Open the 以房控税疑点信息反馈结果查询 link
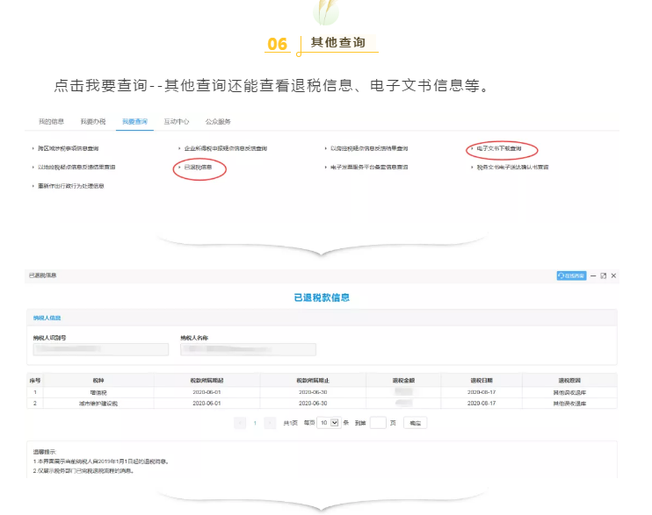The width and height of the screenshot is (652, 515). coord(369,148)
